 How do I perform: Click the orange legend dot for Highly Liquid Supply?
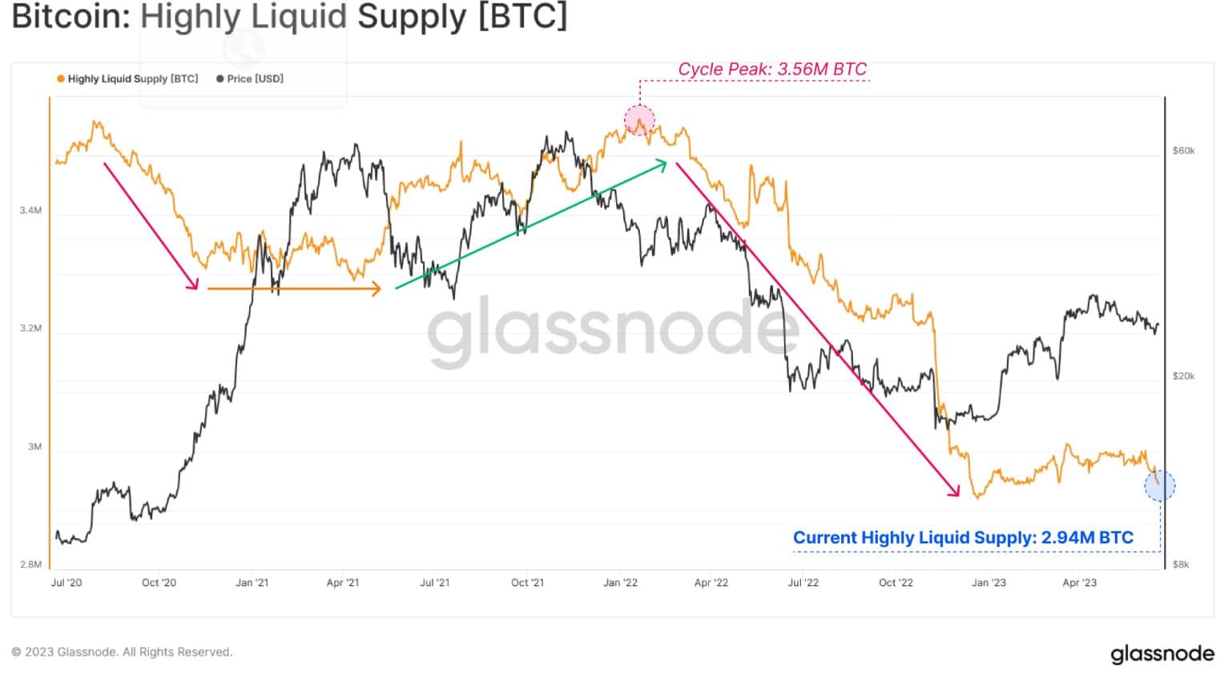61,78
